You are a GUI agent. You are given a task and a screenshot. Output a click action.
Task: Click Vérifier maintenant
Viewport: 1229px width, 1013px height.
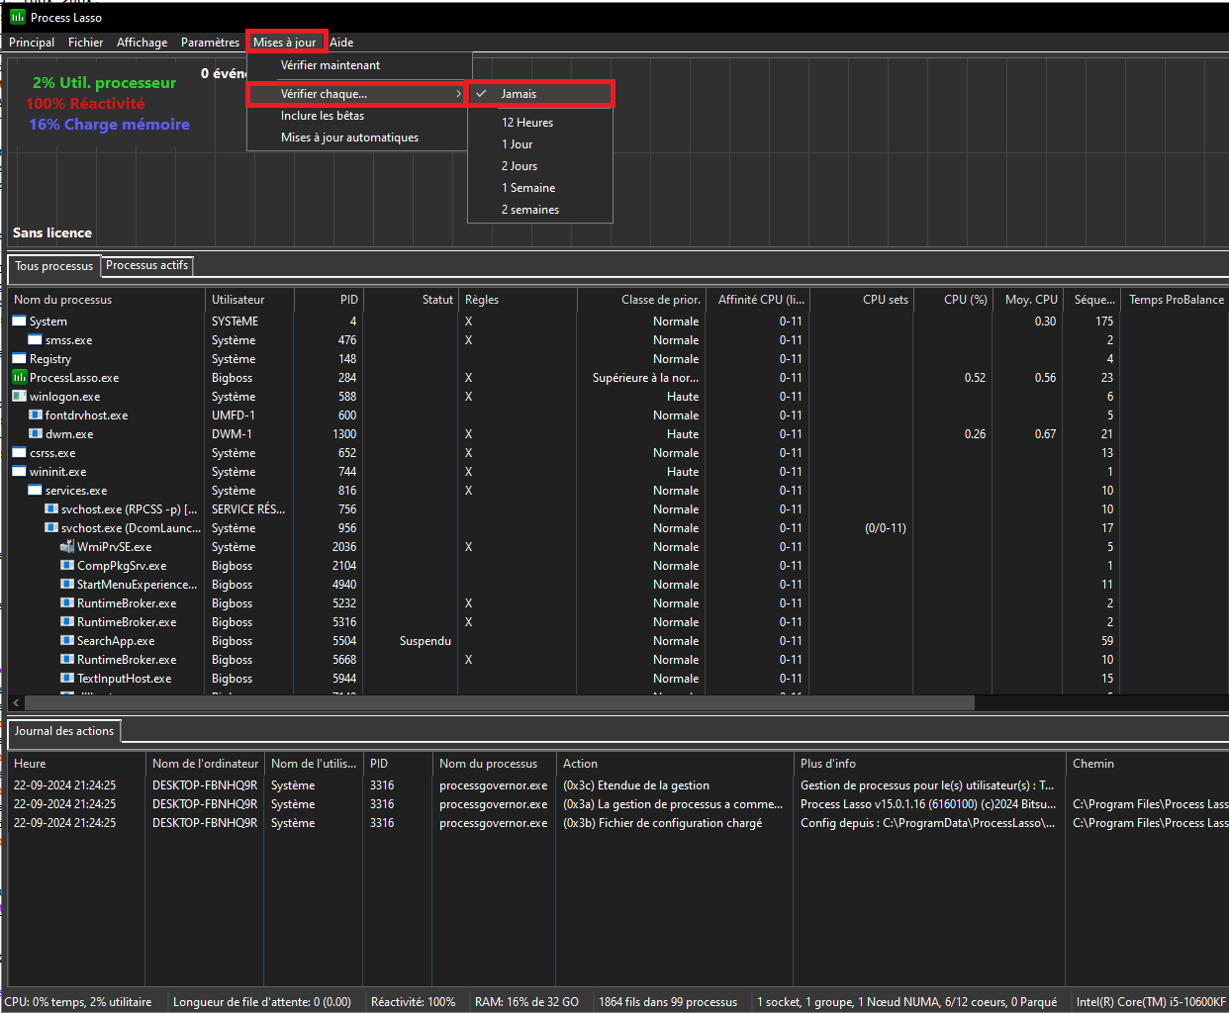(331, 65)
